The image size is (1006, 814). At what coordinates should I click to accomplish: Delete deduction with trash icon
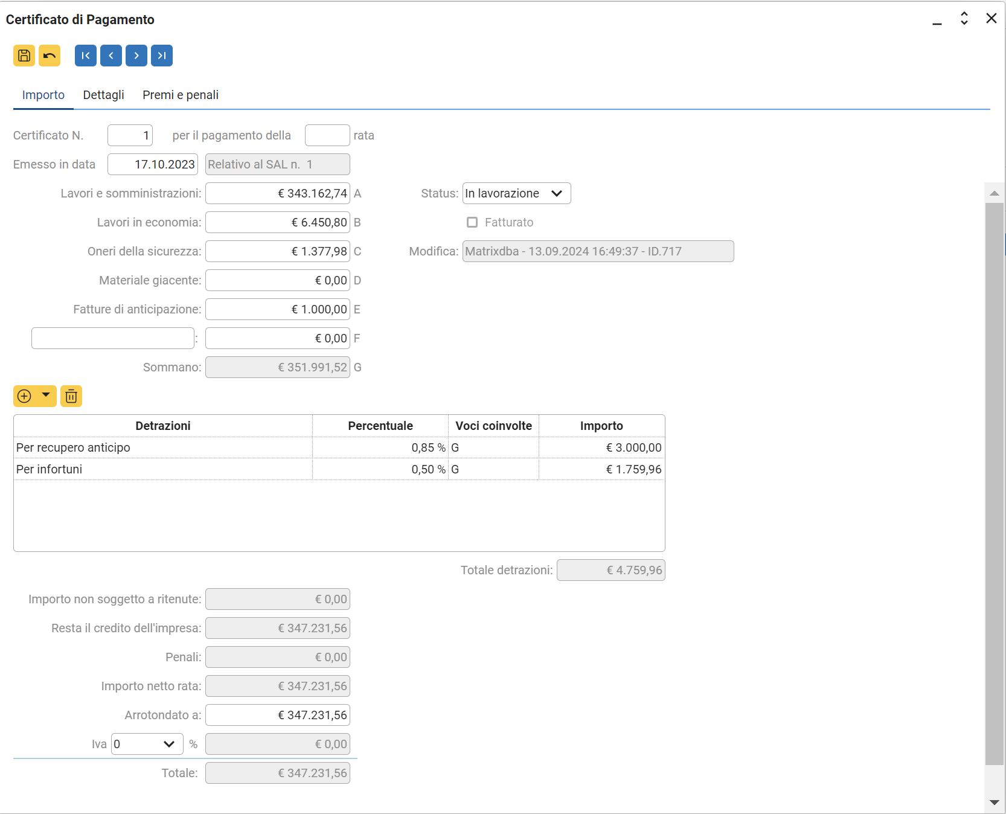point(71,396)
